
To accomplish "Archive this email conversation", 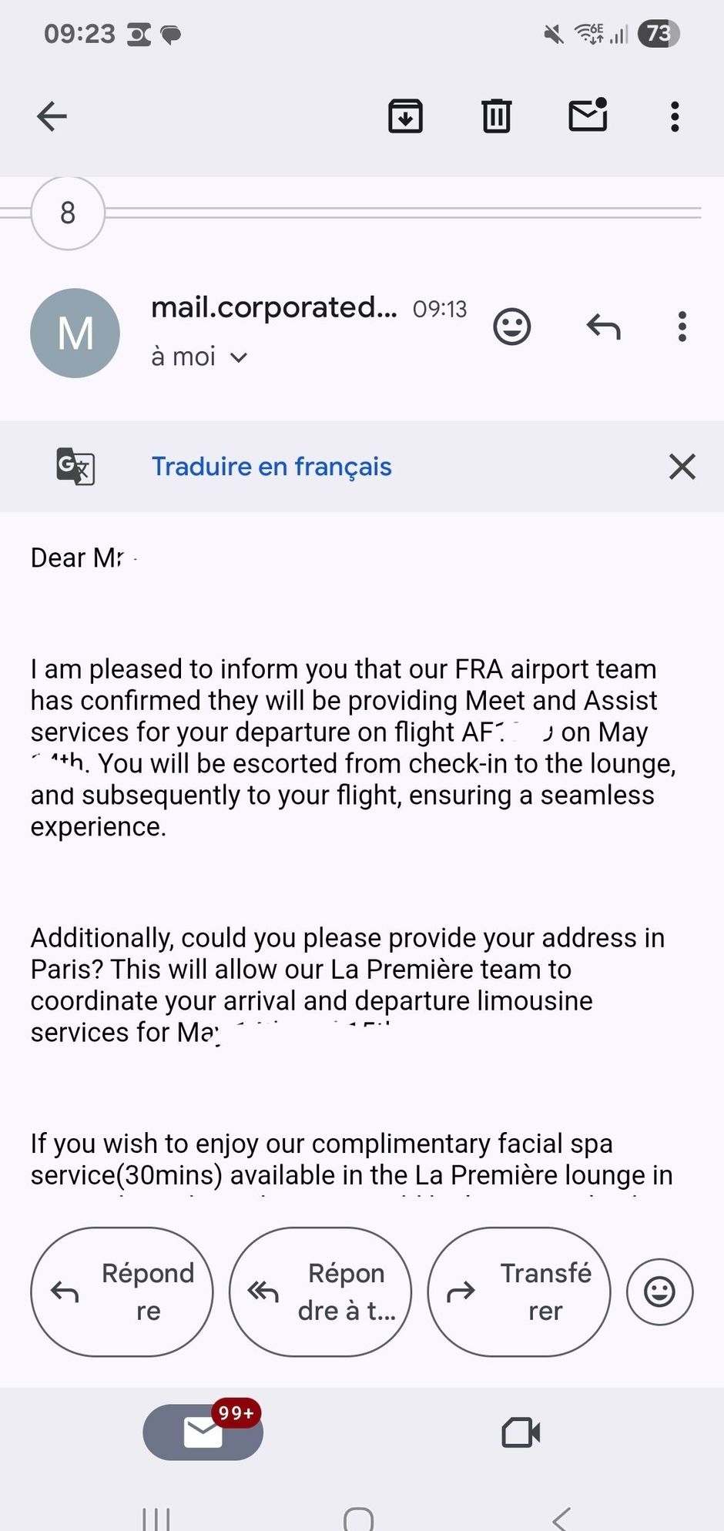I will [x=405, y=117].
